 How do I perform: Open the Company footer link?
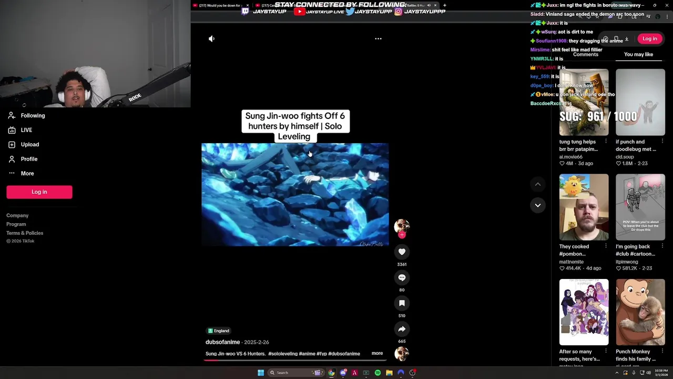pyautogui.click(x=17, y=215)
